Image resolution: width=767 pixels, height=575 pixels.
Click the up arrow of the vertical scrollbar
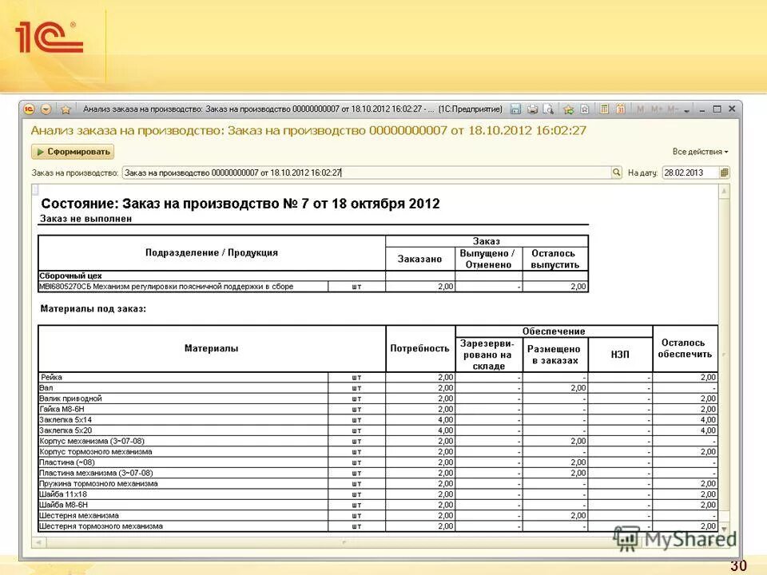point(724,191)
